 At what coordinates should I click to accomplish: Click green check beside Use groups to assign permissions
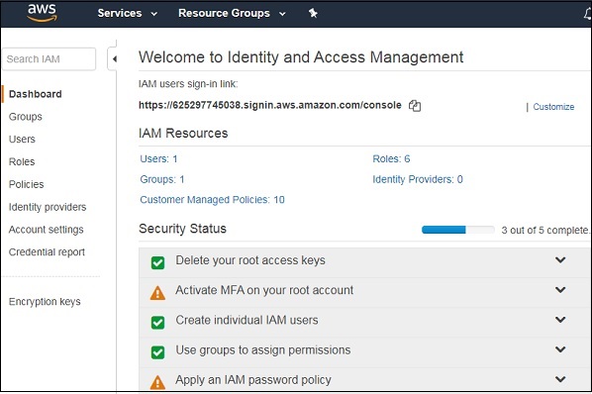pos(157,352)
